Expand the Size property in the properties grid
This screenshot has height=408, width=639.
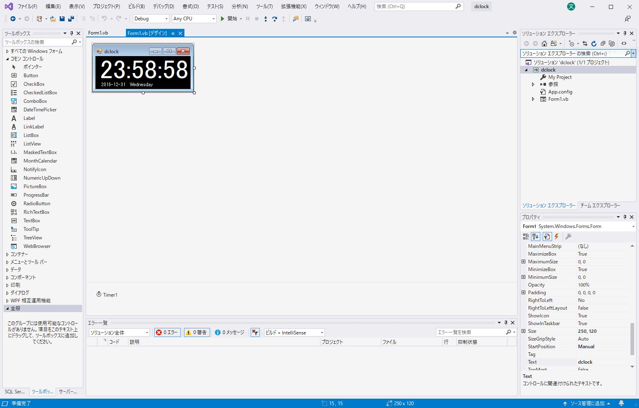click(524, 331)
